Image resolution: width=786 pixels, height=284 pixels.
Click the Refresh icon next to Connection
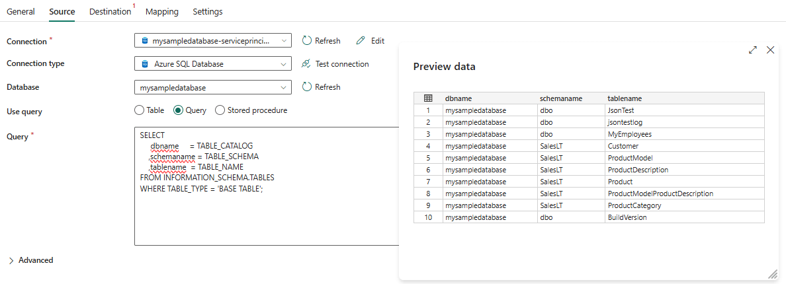click(x=307, y=41)
